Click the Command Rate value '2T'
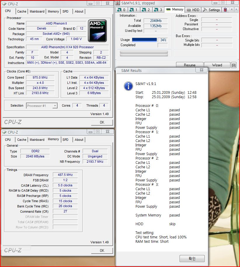 (x=65, y=211)
